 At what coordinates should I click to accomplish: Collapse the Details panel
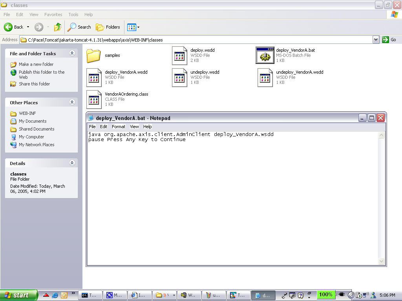click(x=72, y=163)
